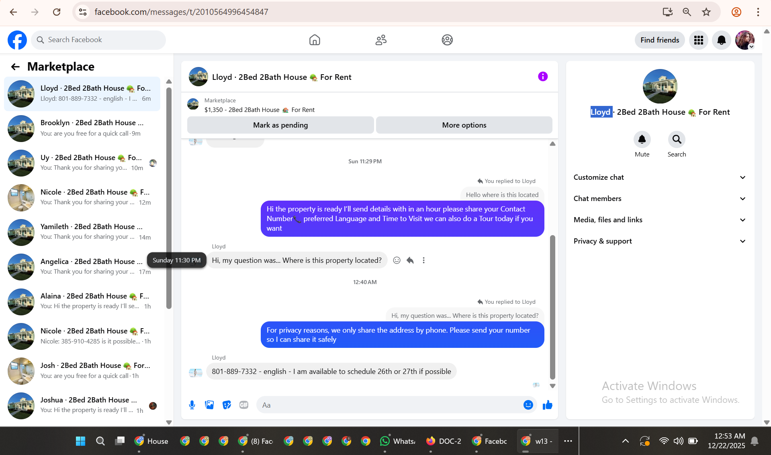Open Josh's conversation in chat list
Screen dimensions: 771x455
click(82, 371)
